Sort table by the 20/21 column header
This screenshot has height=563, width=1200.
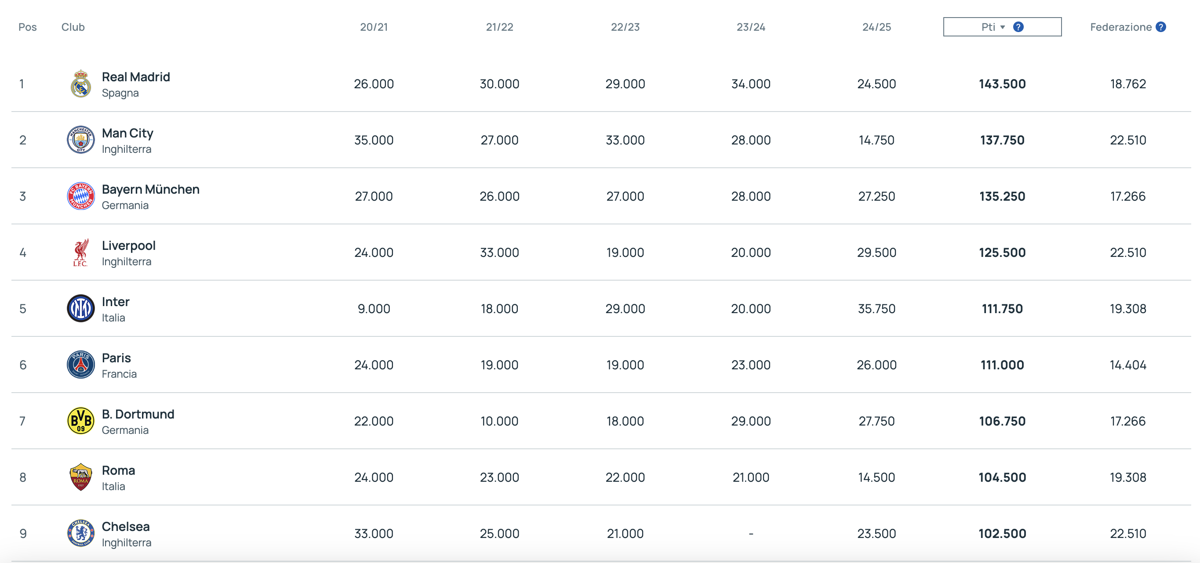(374, 27)
